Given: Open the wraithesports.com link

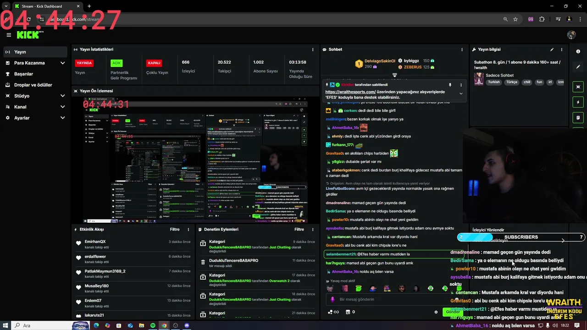Looking at the screenshot, I should [350, 92].
